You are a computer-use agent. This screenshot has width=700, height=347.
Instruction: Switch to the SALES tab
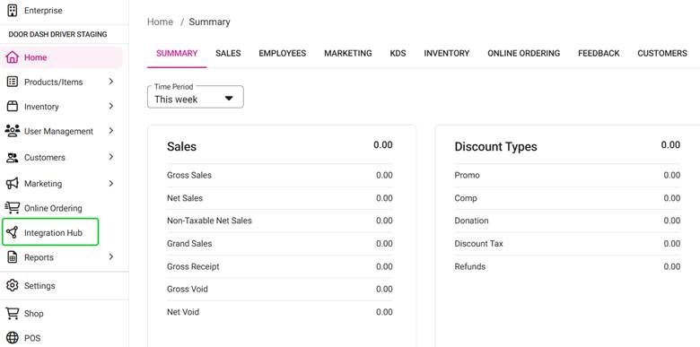[228, 54]
